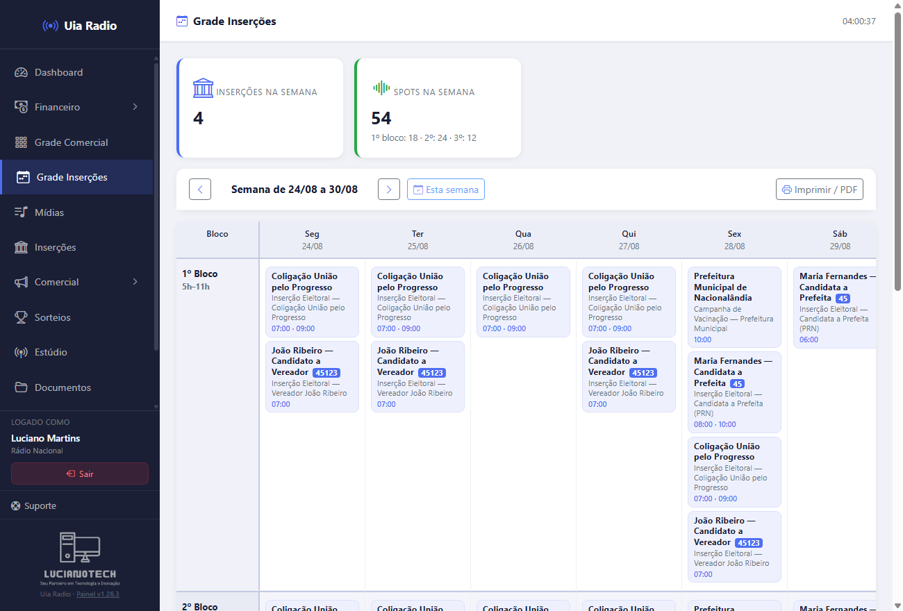The height and width of the screenshot is (611, 903).
Task: Open the Documentos folder icon
Action: click(21, 387)
